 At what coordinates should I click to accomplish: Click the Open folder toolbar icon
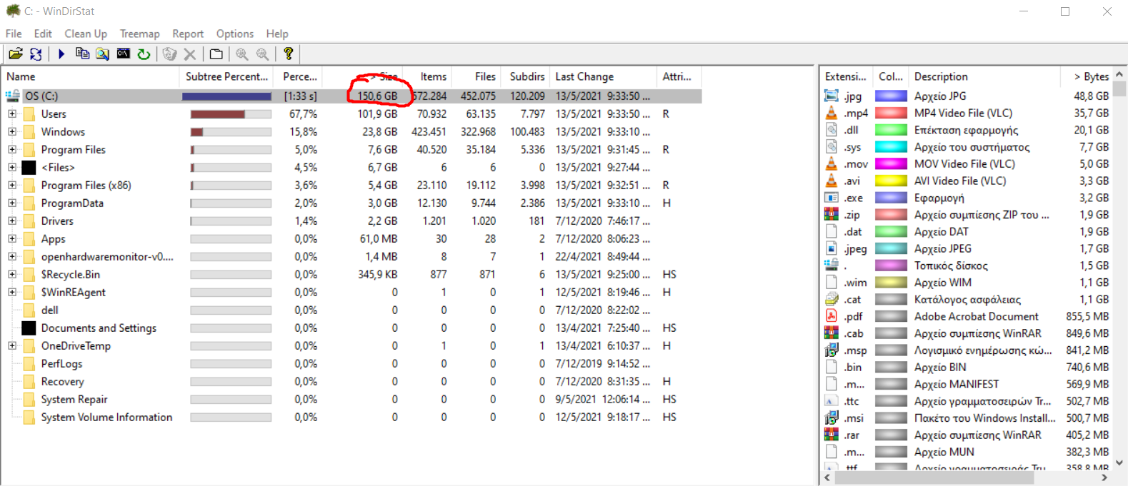pos(16,54)
